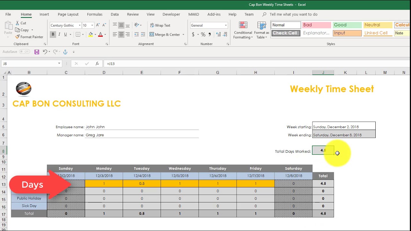This screenshot has height=231, width=411.
Task: Click Comma Style icon
Action: [210, 34]
